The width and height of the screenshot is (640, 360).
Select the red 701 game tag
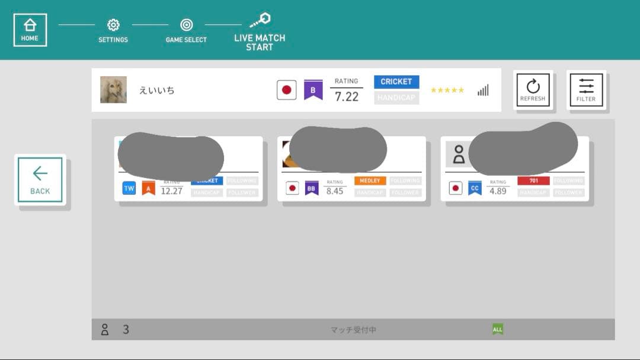[533, 181]
